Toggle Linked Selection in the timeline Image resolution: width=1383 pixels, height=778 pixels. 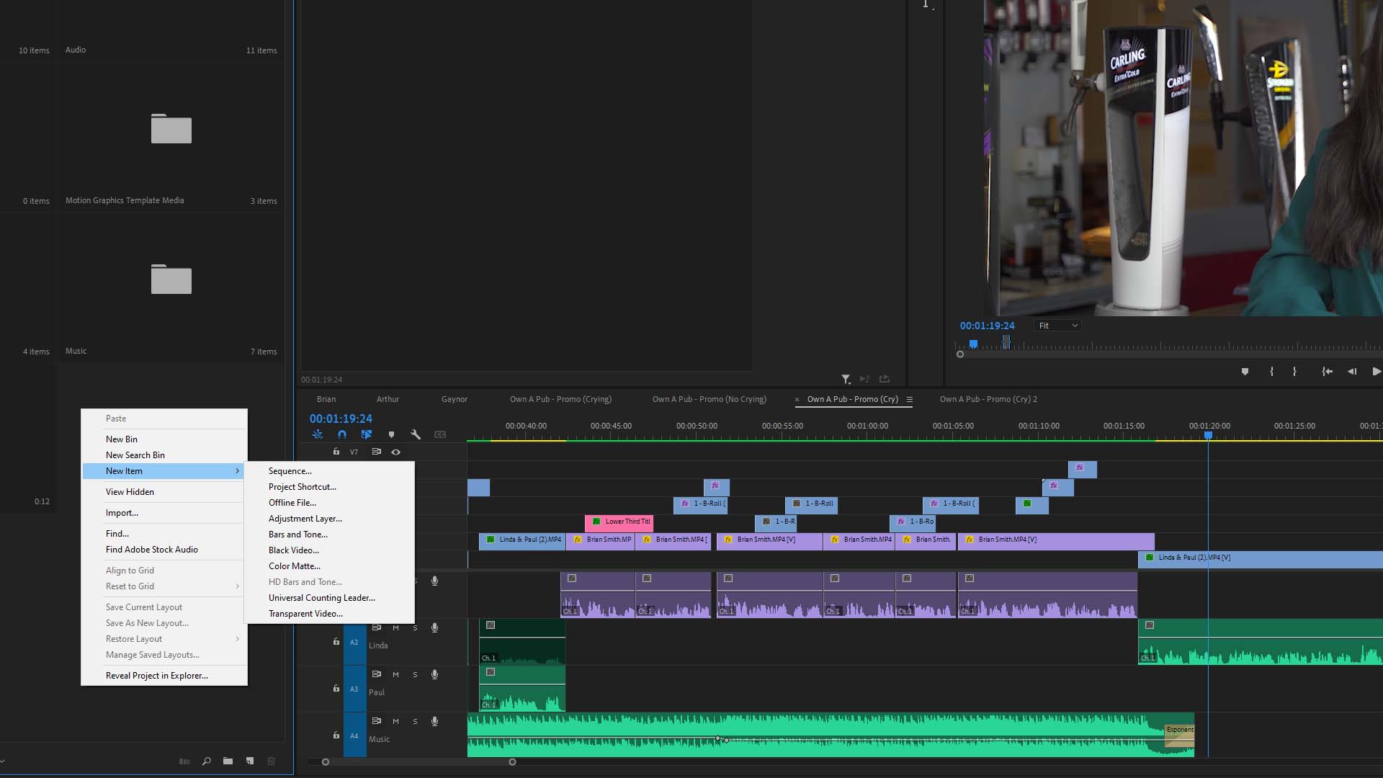coord(367,434)
